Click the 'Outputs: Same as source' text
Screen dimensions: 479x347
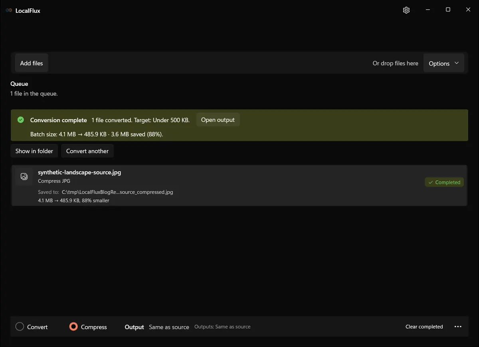tap(222, 327)
